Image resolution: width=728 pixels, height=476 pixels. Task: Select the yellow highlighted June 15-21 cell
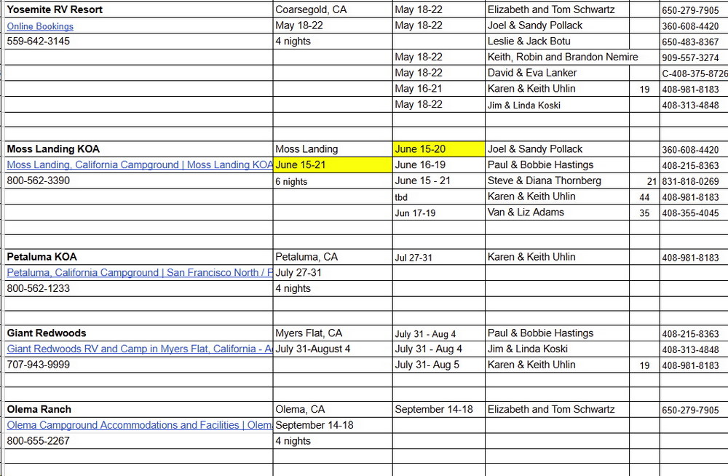[333, 165]
